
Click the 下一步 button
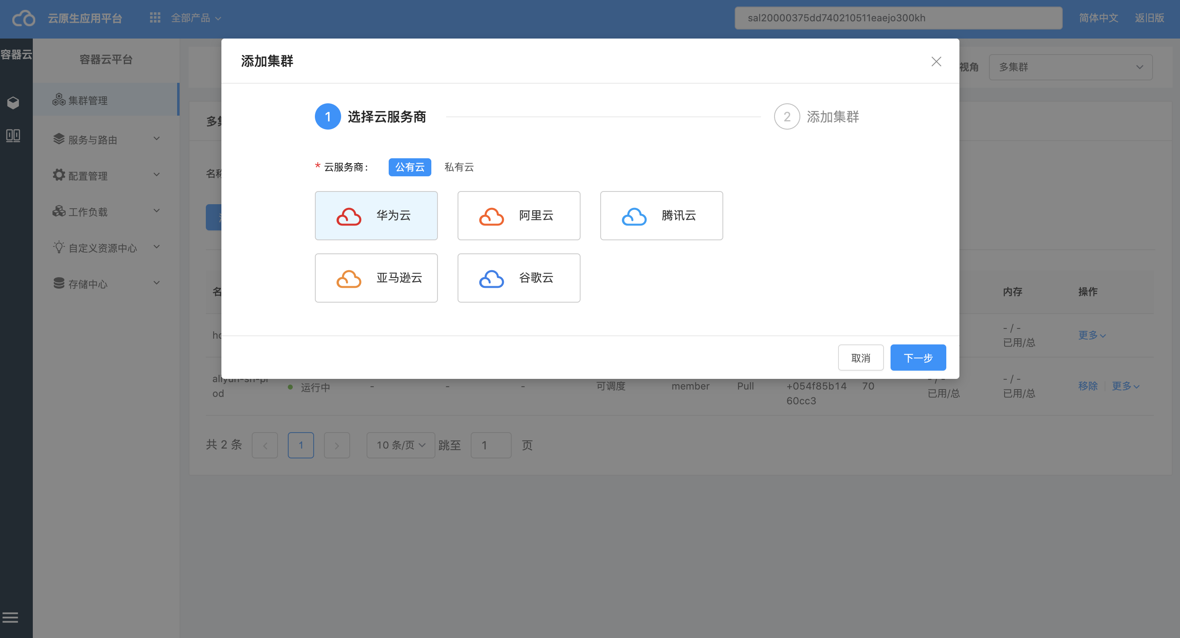[x=918, y=358]
